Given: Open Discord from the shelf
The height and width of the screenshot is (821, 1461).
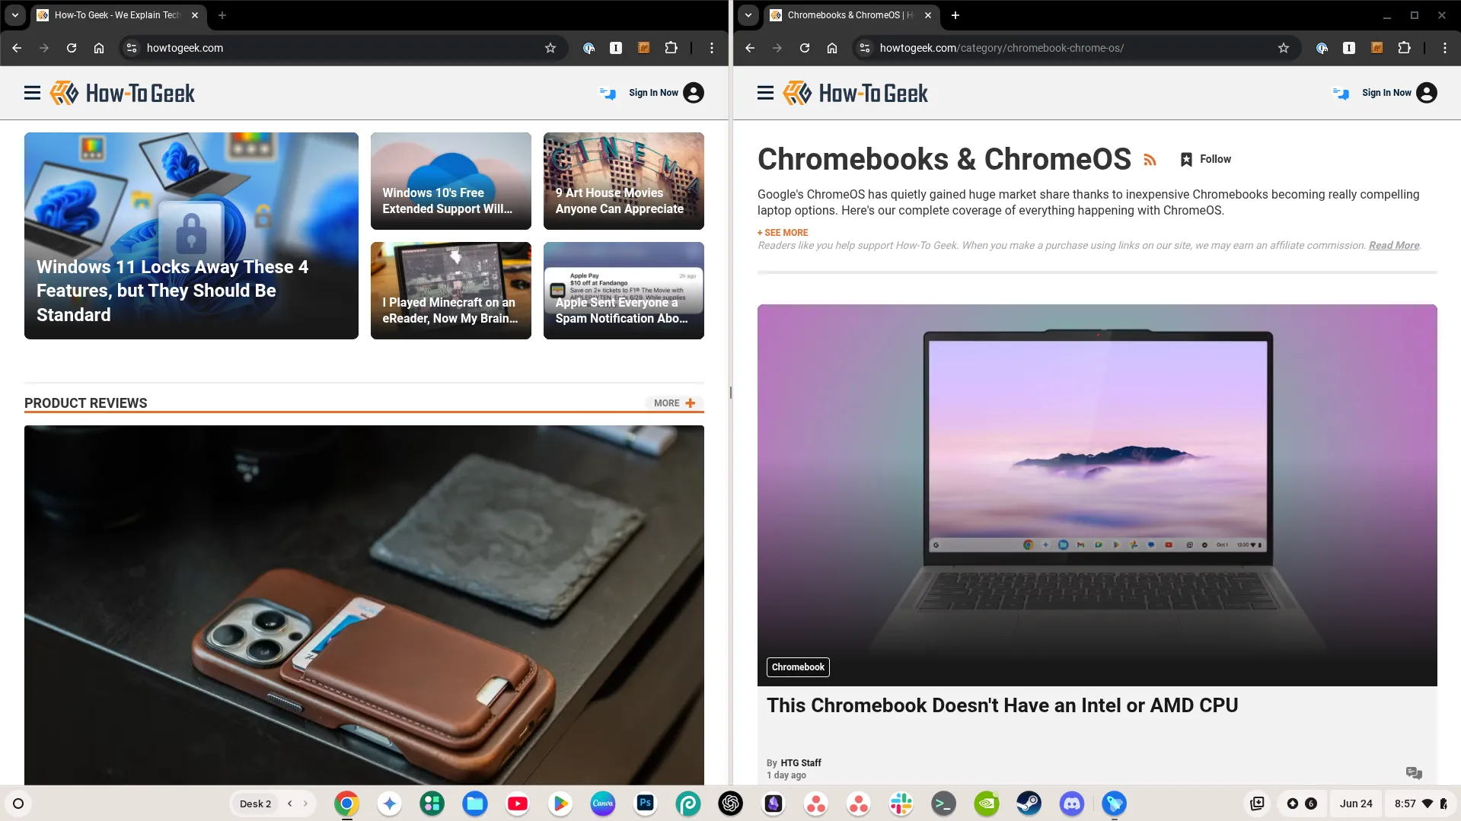Looking at the screenshot, I should tap(1071, 803).
